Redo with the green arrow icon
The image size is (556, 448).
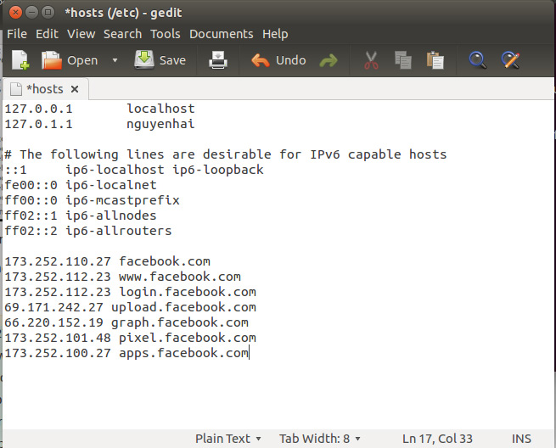pos(329,60)
